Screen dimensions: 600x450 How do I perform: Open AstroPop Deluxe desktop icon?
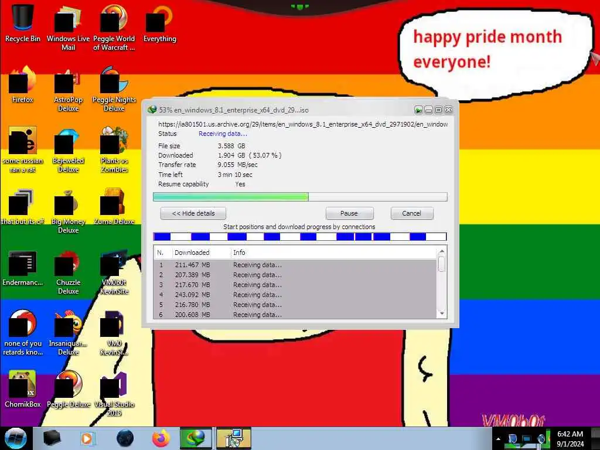pos(68,89)
